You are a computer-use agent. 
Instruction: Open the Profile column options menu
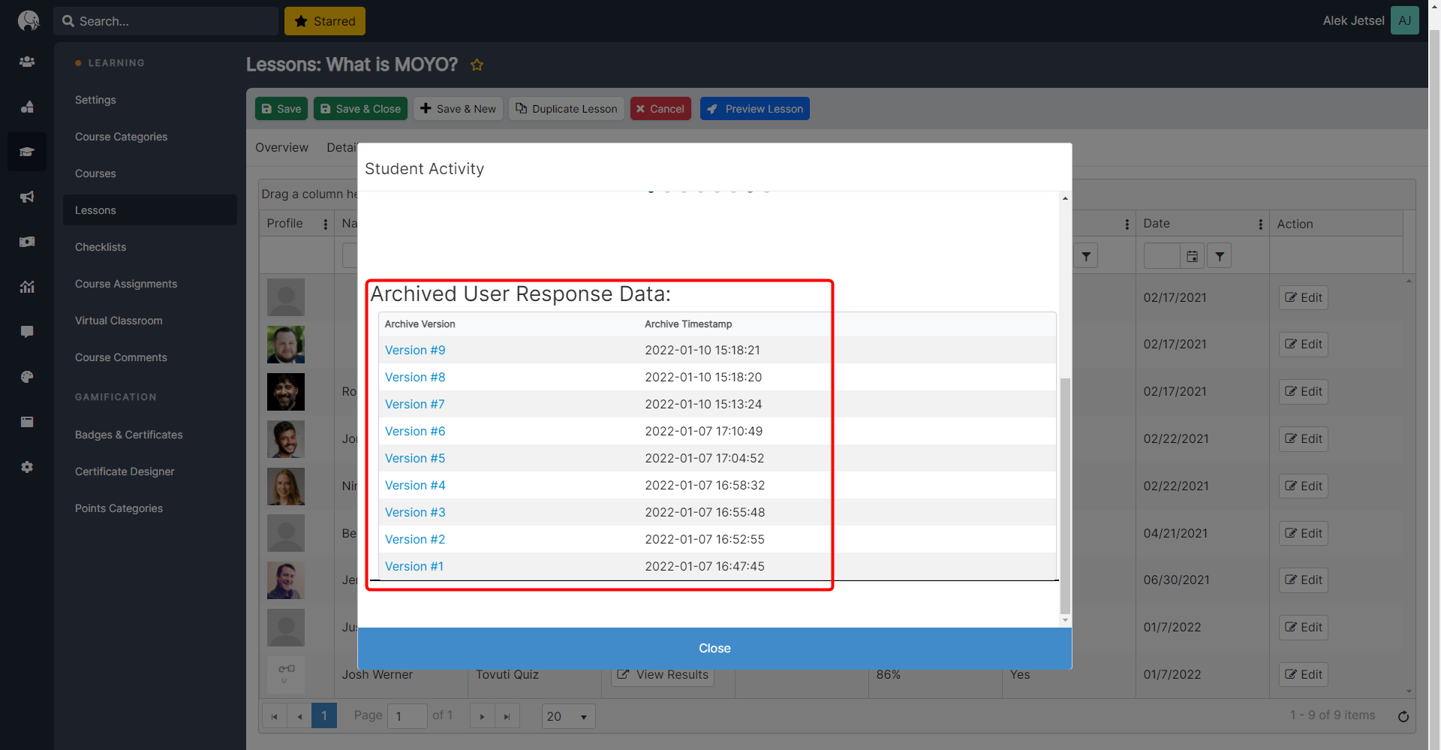pyautogui.click(x=325, y=224)
